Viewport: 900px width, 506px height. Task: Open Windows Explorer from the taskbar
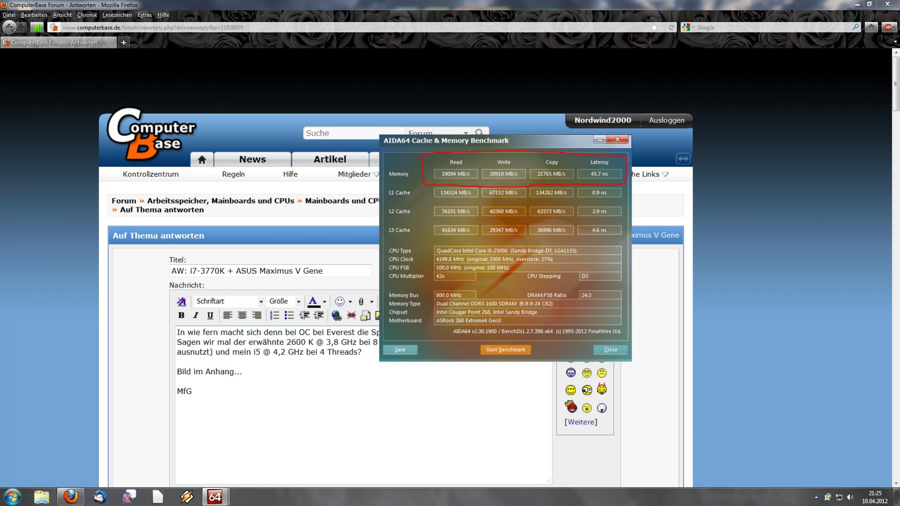pos(41,497)
